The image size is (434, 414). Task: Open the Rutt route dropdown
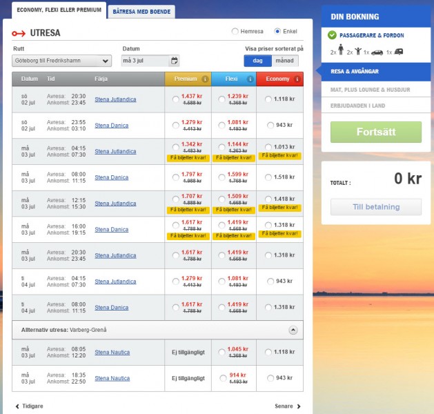click(61, 61)
